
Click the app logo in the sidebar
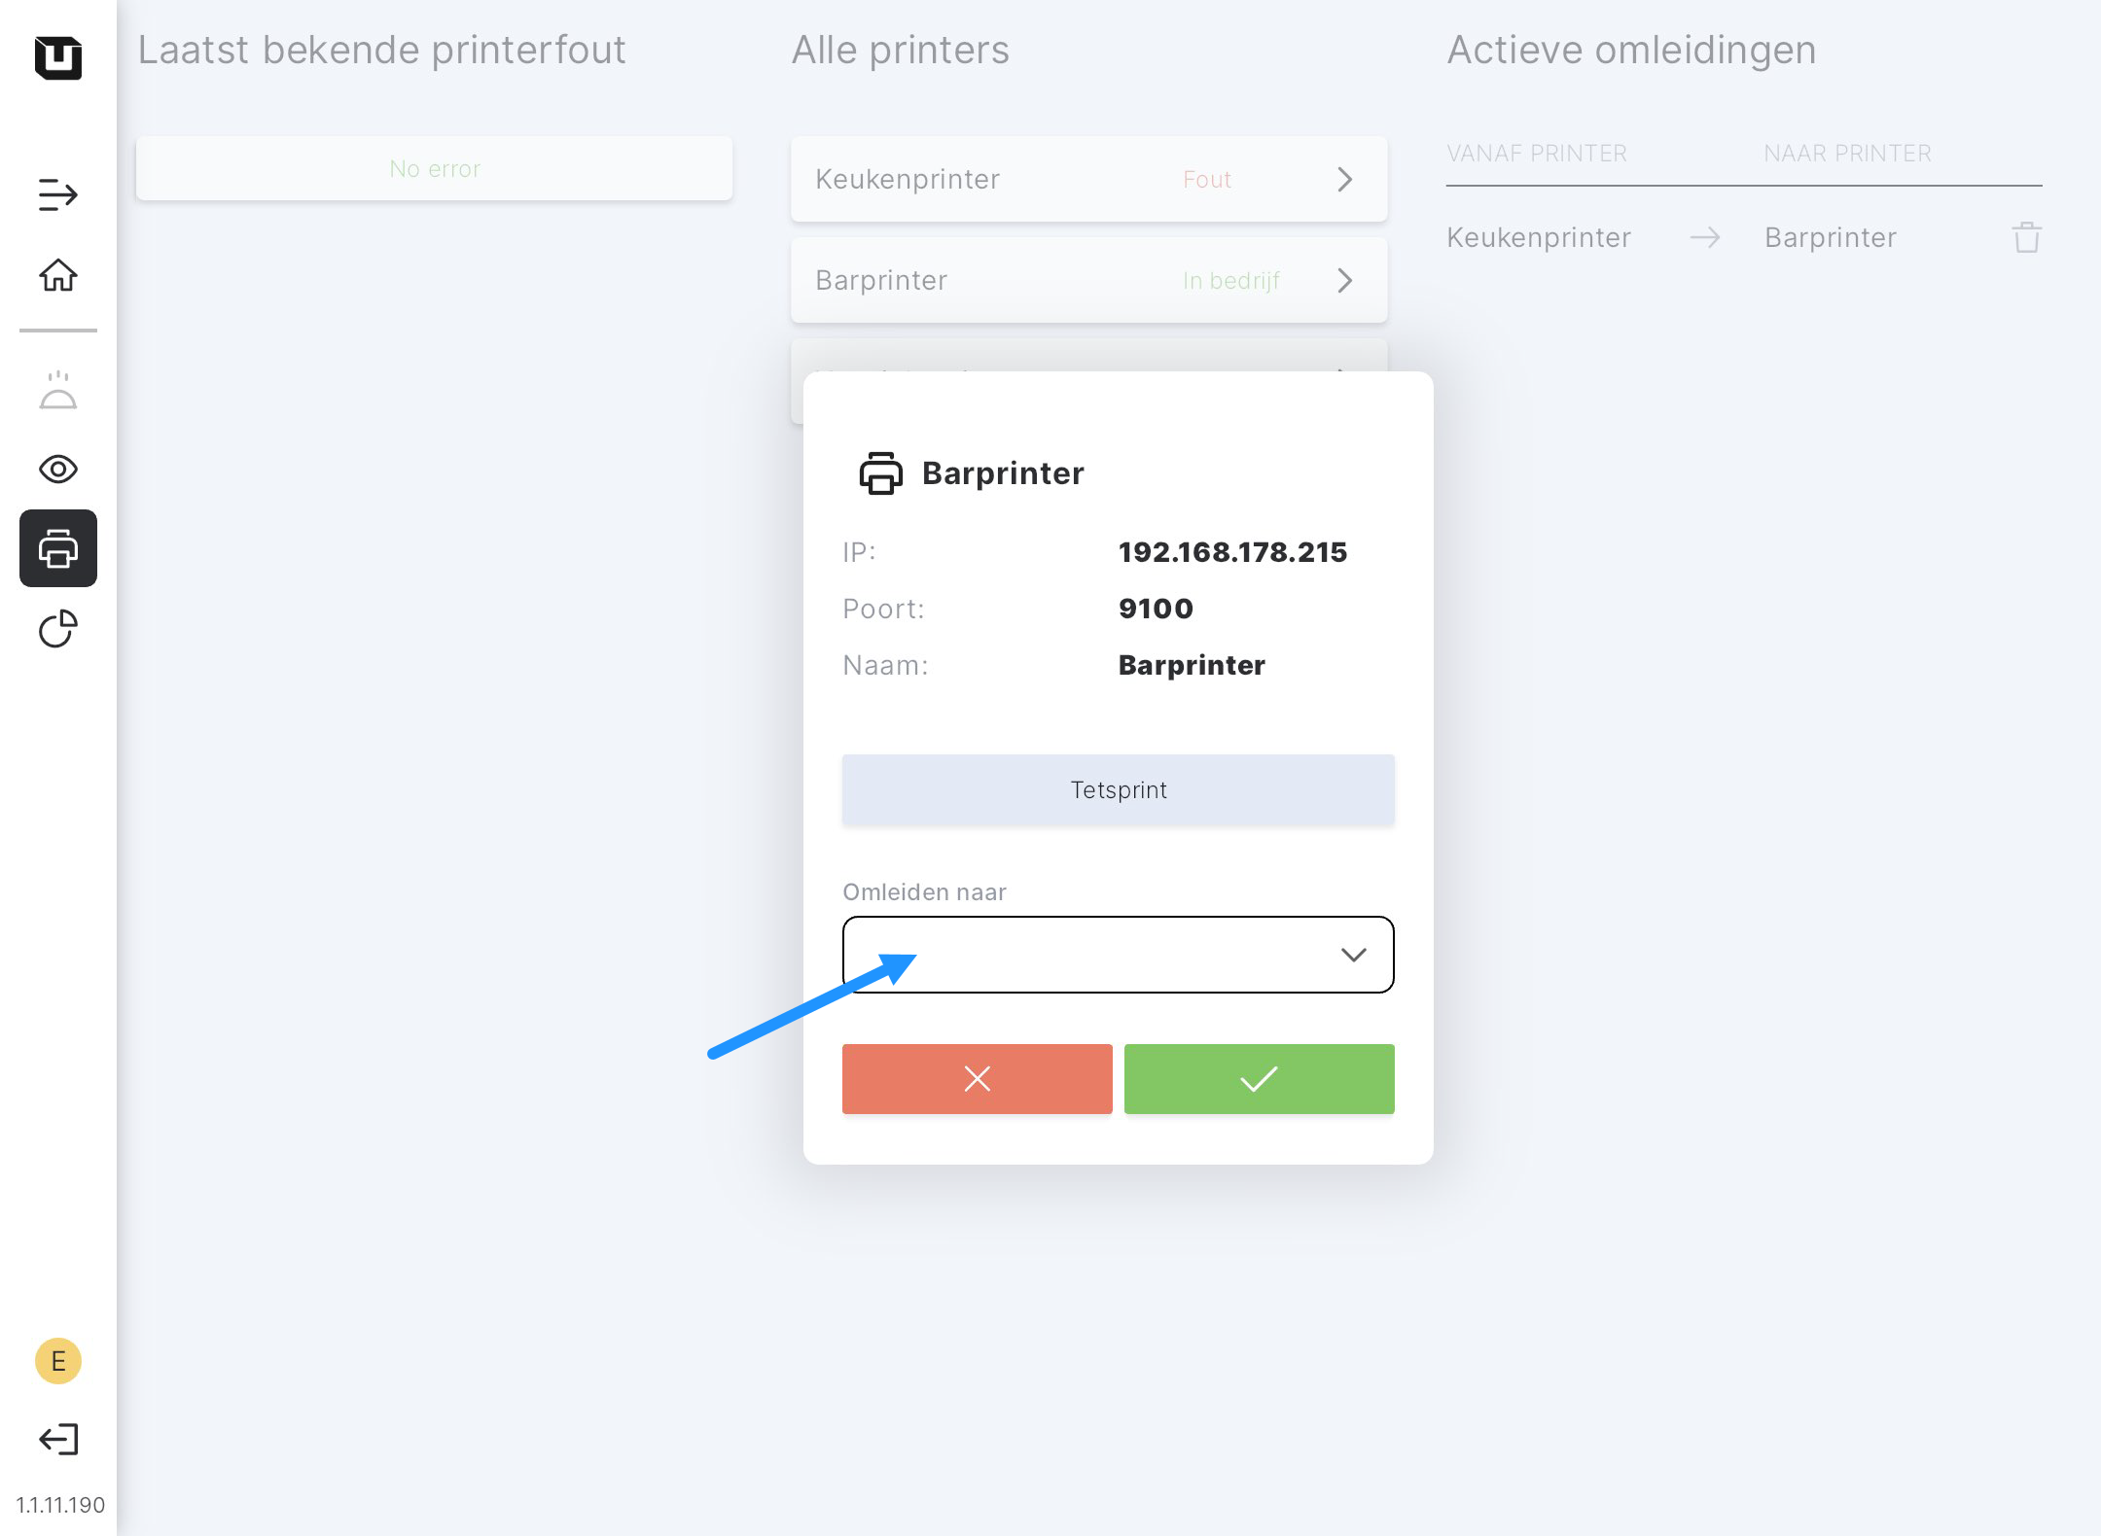click(58, 57)
